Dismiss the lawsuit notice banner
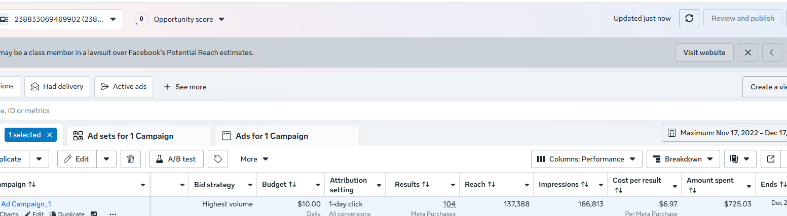 (x=747, y=52)
